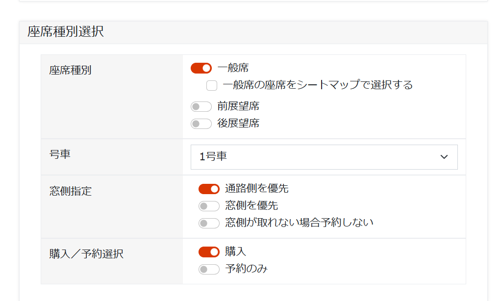Click the 購入／予約選択 row label
The height and width of the screenshot is (301, 502).
[86, 254]
